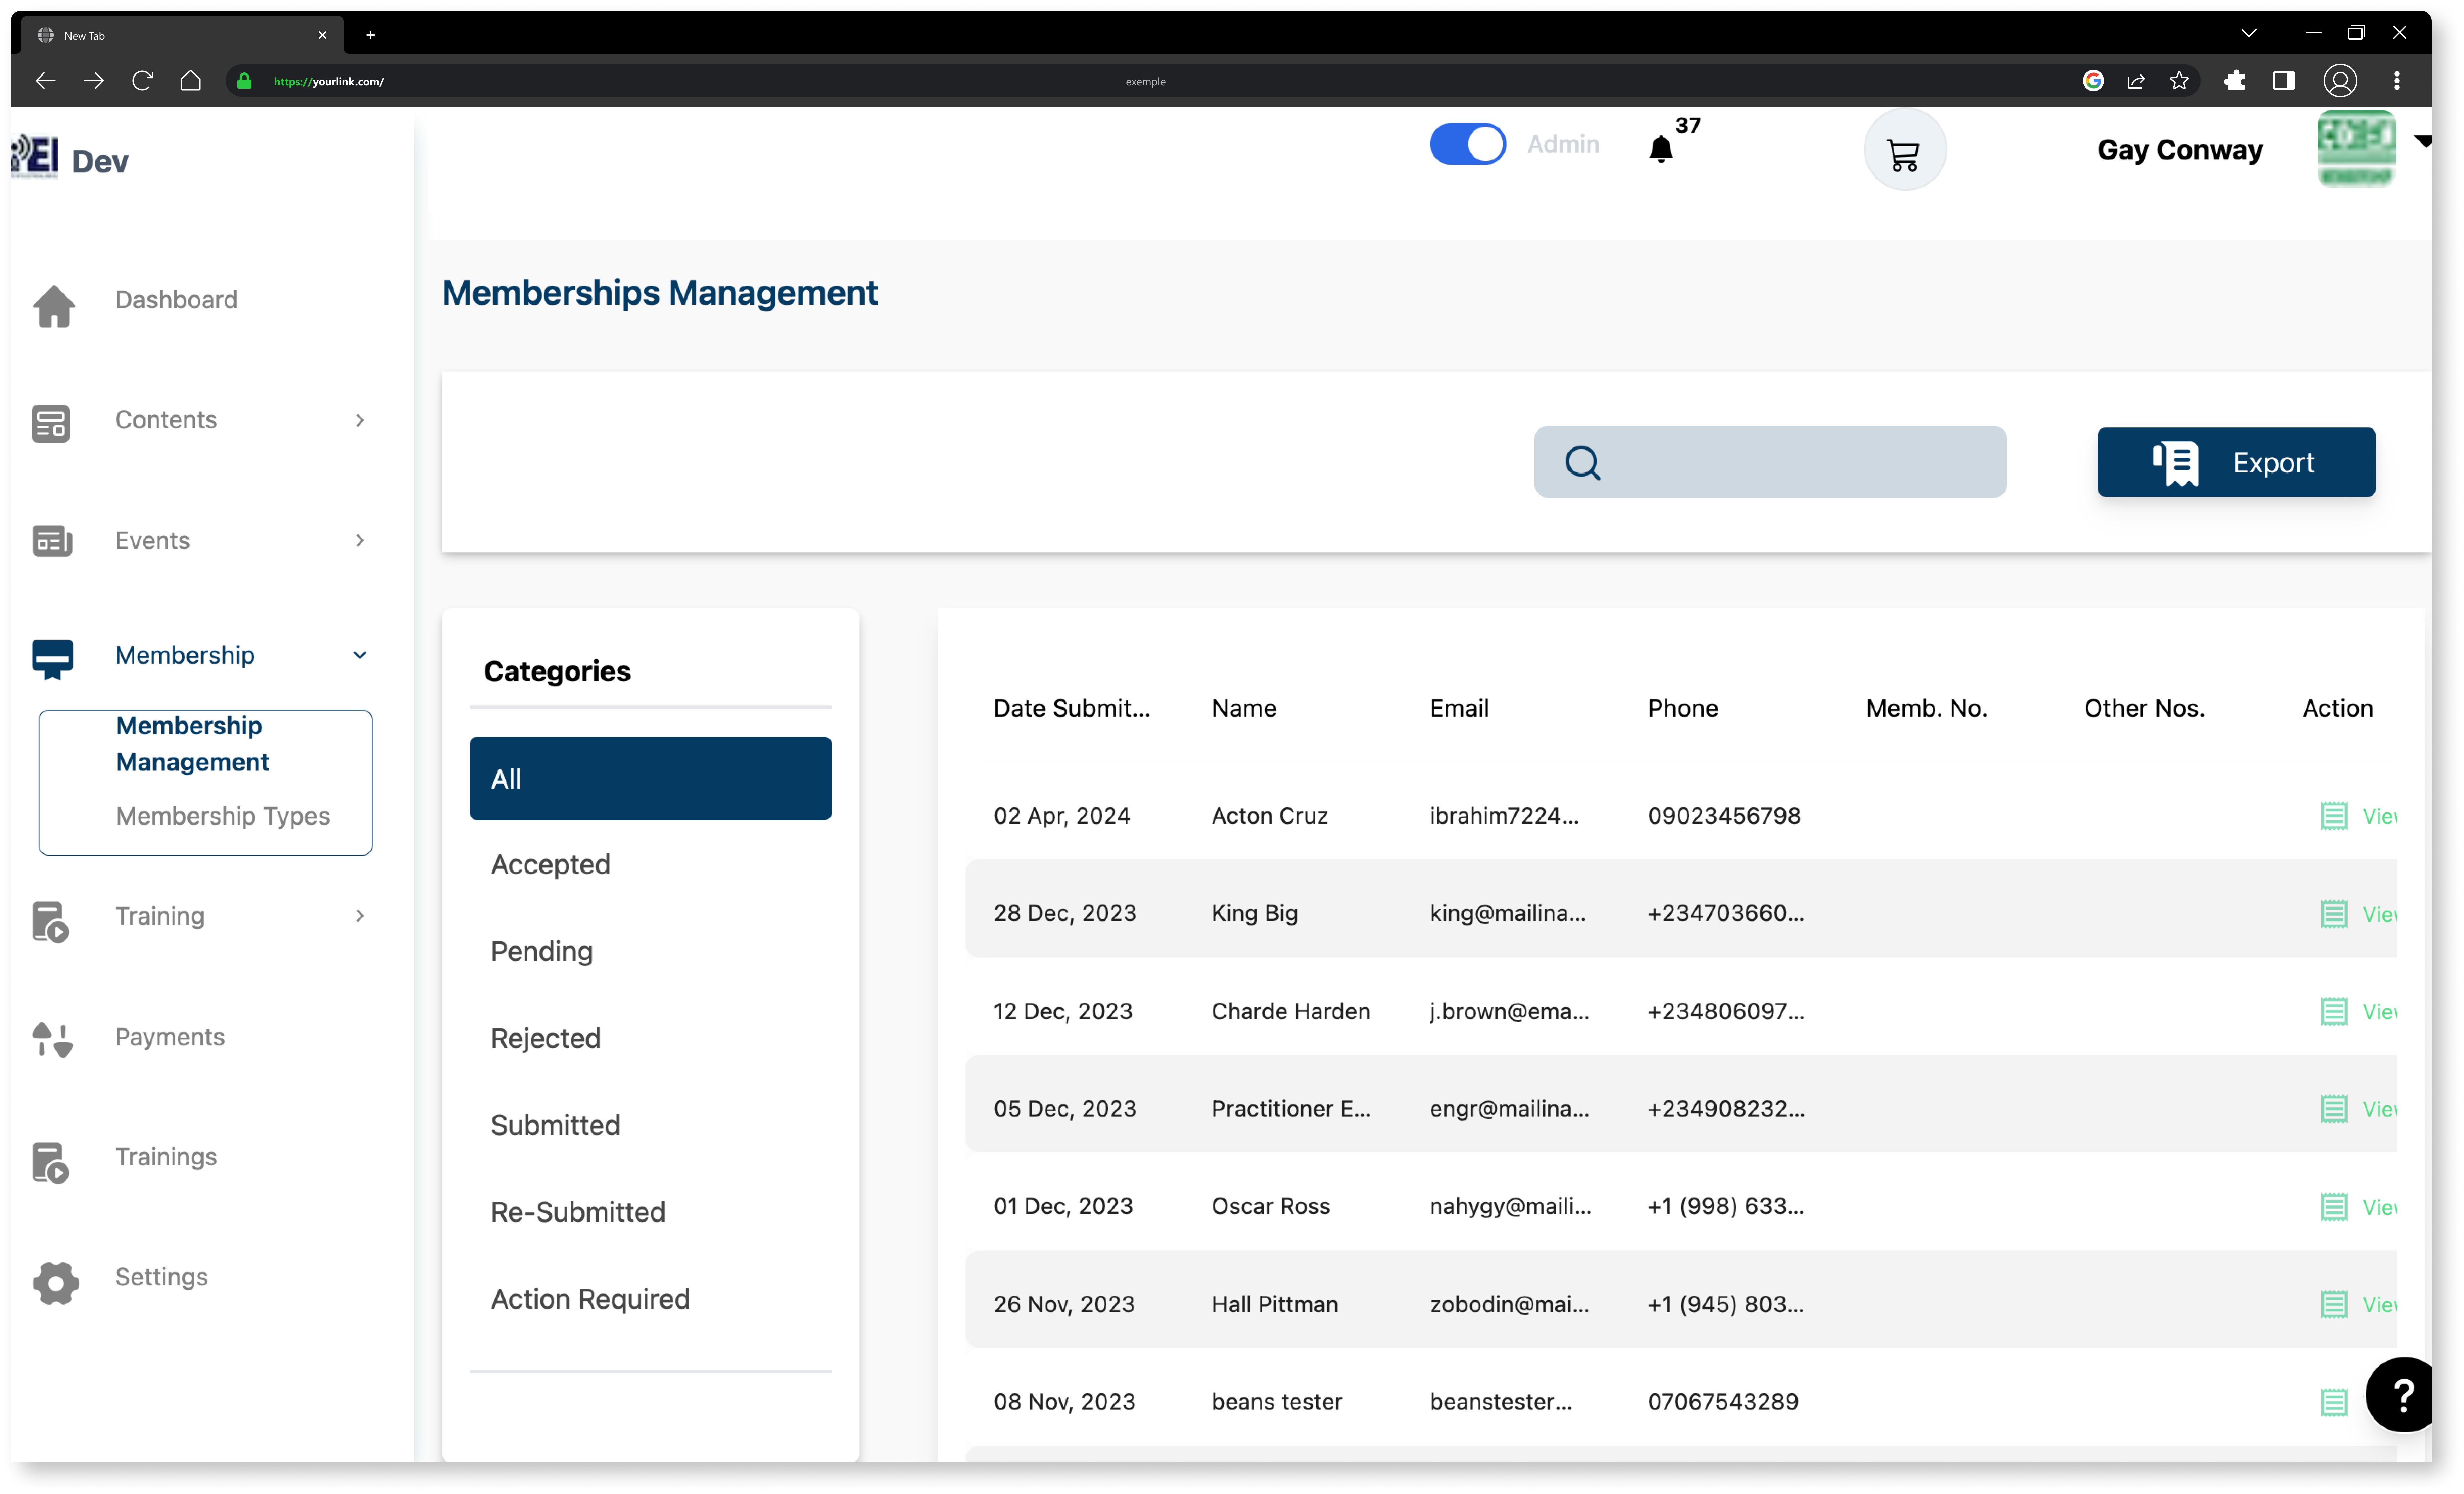Toggle the Admin switch off
The image size is (2464, 1494).
pos(1467,144)
